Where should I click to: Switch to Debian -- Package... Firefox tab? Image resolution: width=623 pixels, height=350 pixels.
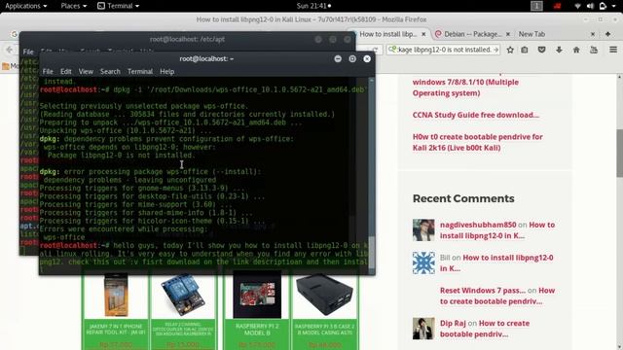pos(472,34)
